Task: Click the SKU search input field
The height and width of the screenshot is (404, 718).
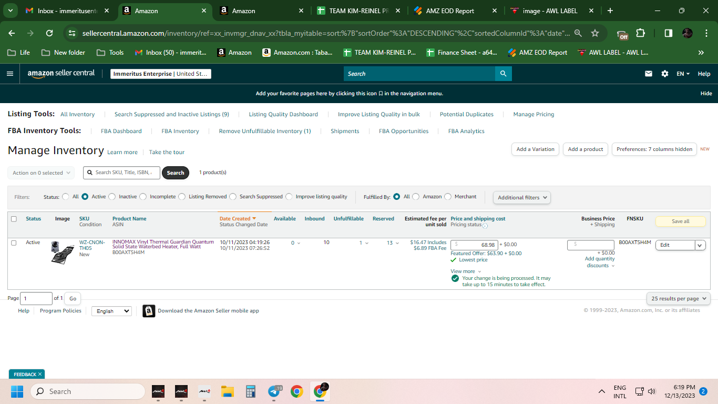Action: click(121, 173)
